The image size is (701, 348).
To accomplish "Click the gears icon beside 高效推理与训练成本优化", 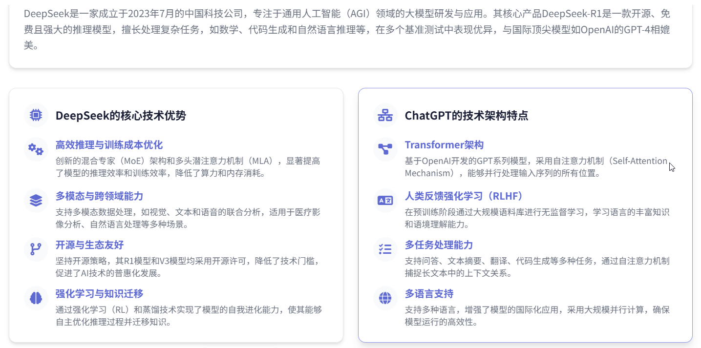I will (36, 149).
